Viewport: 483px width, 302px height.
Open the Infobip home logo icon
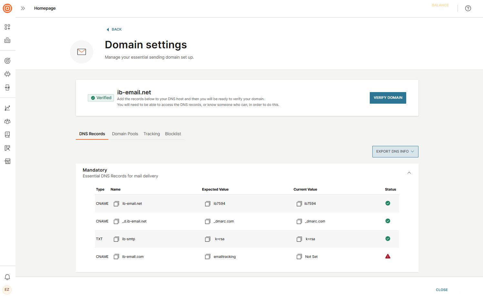(x=7, y=8)
